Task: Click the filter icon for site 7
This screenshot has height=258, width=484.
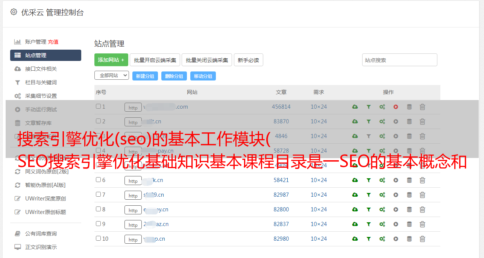Action: click(x=369, y=195)
